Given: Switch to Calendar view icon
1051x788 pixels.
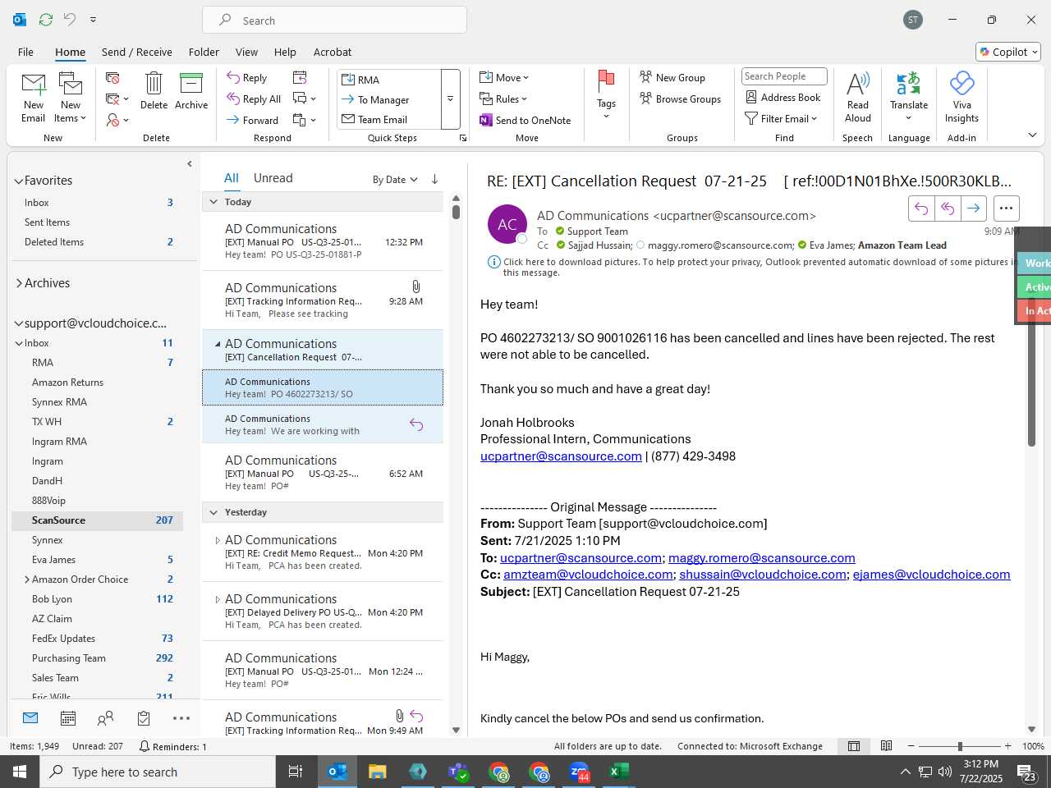Looking at the screenshot, I should pyautogui.click(x=68, y=718).
